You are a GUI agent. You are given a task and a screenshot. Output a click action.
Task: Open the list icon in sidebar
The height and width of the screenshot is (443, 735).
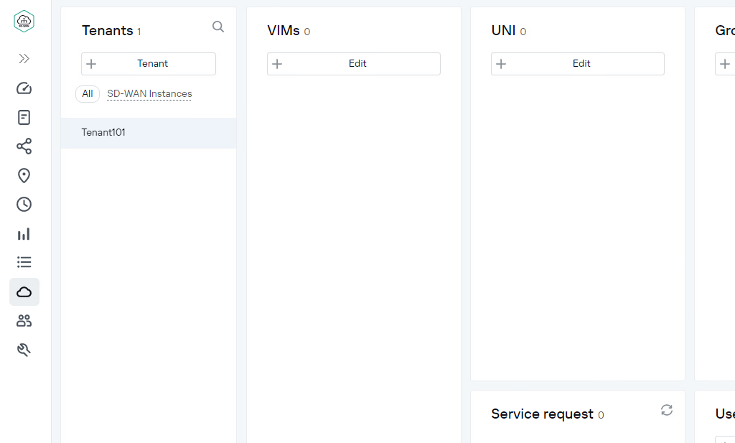coord(24,263)
